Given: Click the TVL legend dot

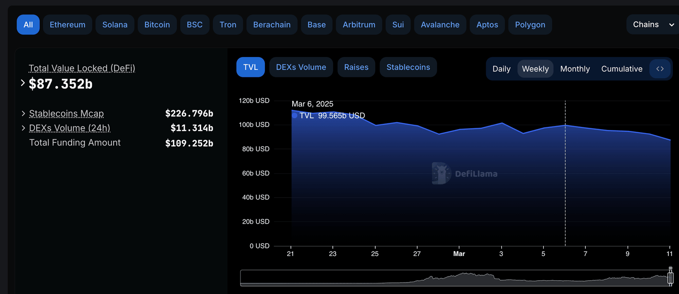Looking at the screenshot, I should [x=294, y=116].
